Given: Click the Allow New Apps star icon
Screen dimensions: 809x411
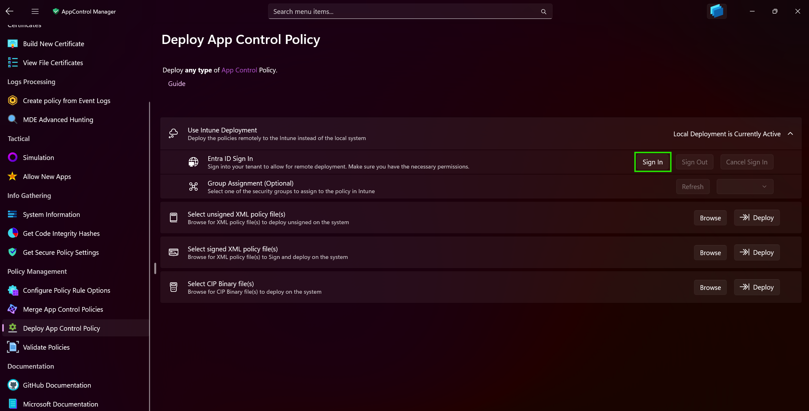Looking at the screenshot, I should coord(13,176).
